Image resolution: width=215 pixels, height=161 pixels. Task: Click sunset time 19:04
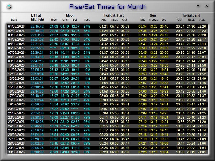[164, 152]
